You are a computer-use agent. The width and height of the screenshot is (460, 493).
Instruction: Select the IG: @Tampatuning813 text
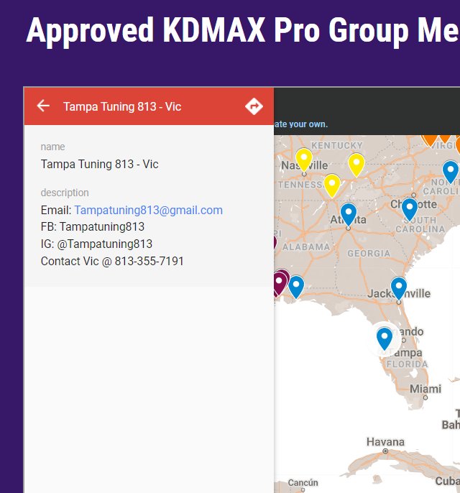(96, 244)
